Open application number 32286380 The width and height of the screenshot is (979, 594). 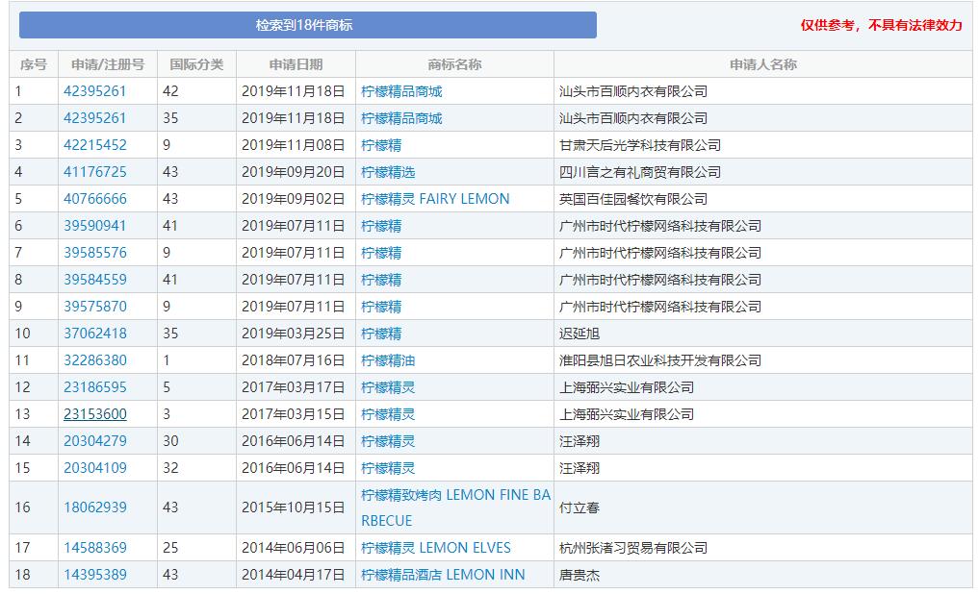(x=94, y=360)
